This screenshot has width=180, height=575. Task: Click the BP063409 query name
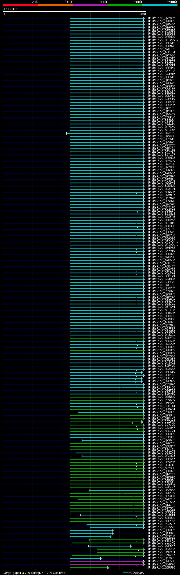tap(11, 9)
